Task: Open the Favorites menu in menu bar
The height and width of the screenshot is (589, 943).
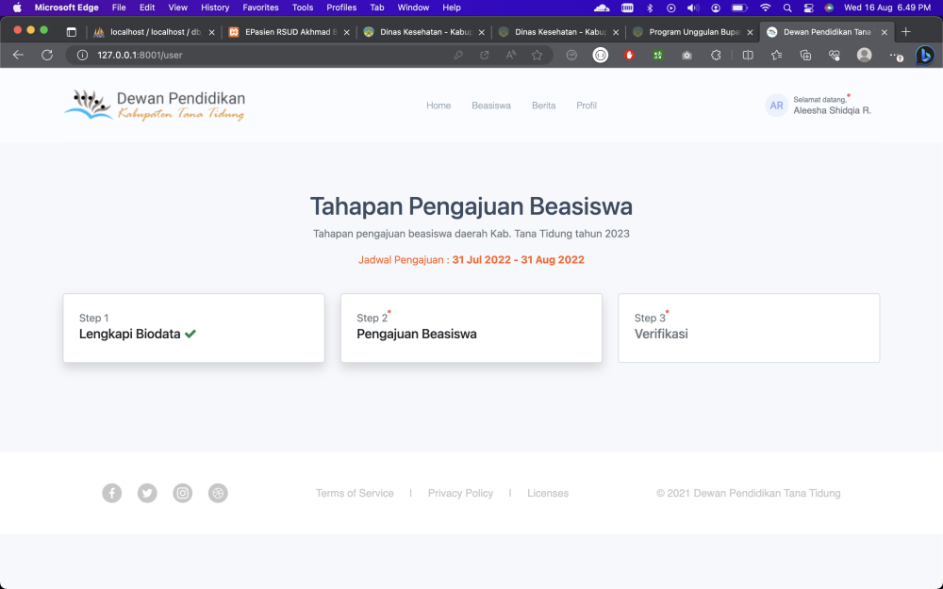Action: pyautogui.click(x=260, y=8)
